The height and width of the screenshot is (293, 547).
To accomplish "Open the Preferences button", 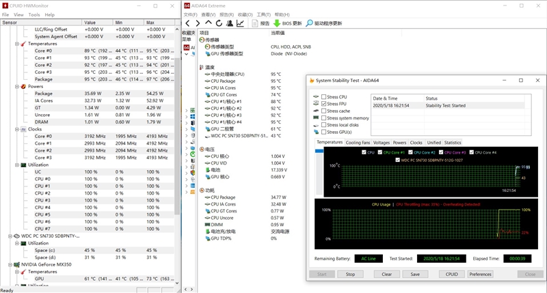I will tap(480, 274).
